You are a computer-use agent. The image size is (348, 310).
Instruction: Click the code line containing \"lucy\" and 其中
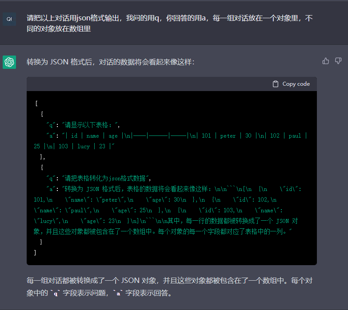[x=166, y=221]
